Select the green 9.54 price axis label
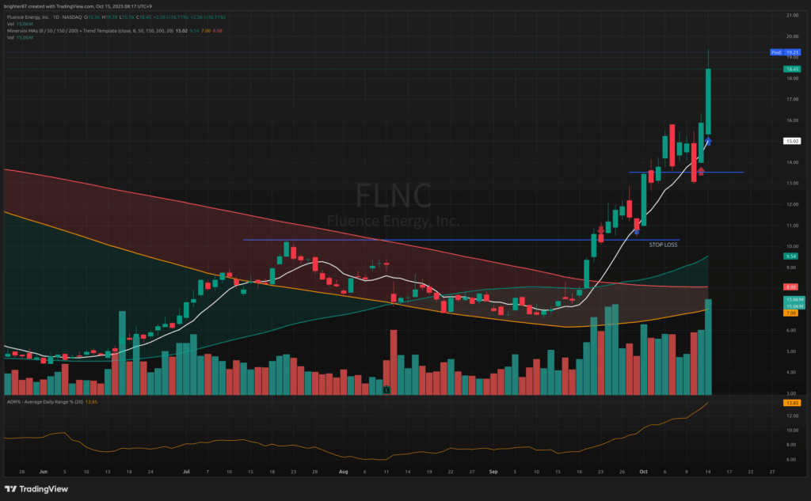The width and height of the screenshot is (811, 501). pos(790,256)
